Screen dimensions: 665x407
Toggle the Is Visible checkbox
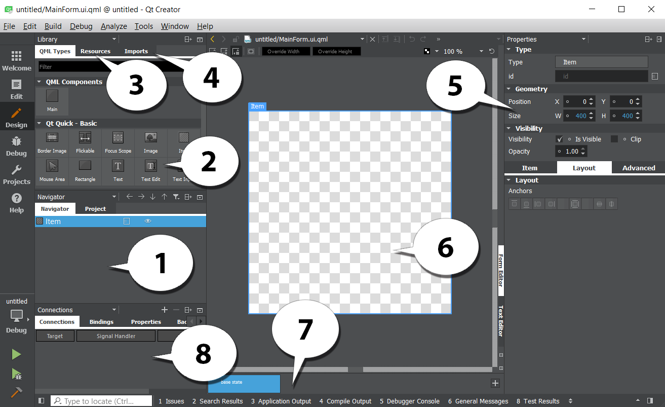click(559, 139)
